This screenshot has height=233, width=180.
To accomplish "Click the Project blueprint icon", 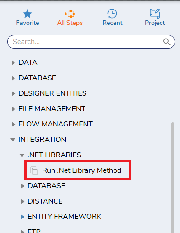I will tap(155, 14).
